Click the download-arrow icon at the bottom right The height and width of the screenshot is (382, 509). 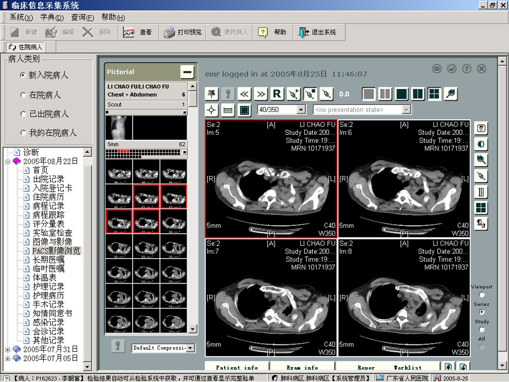coord(463,367)
